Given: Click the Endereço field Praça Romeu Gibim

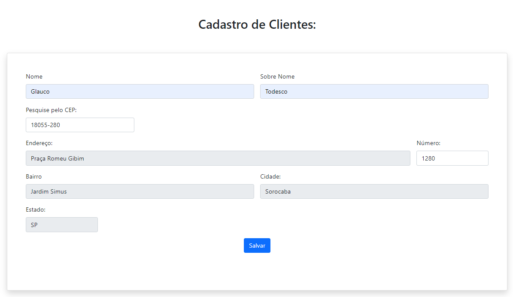Looking at the screenshot, I should (x=218, y=158).
